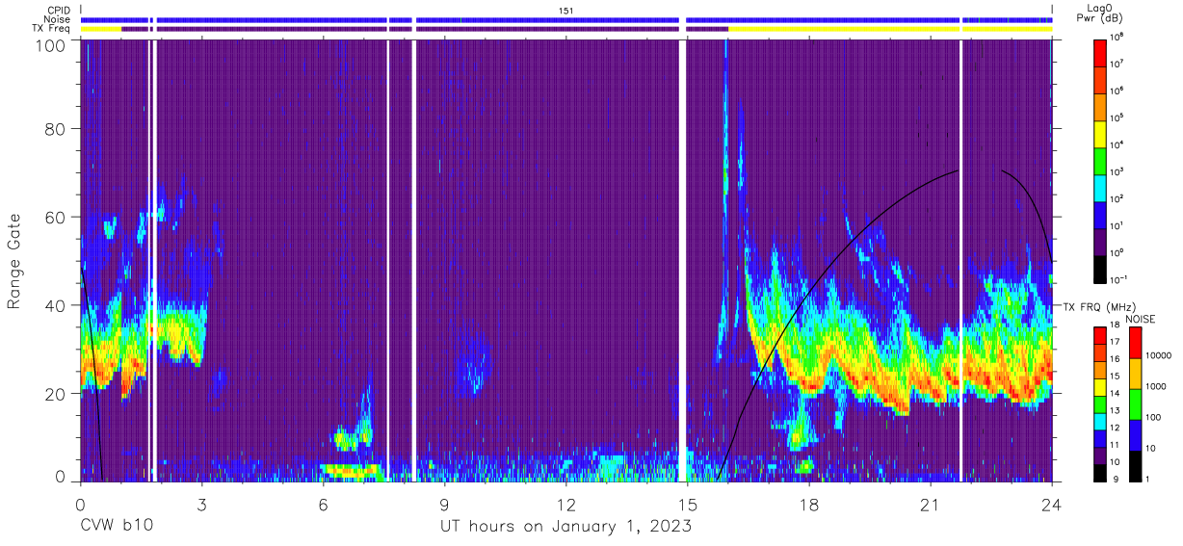Click UT hour tick '15' on time axis
This screenshot has height=546, width=1183.
(687, 503)
